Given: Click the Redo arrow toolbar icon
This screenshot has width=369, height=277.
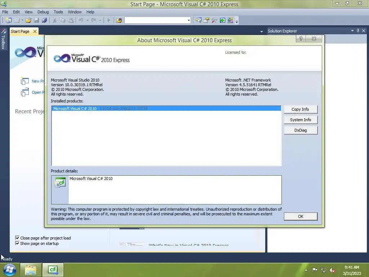Looking at the screenshot, I should (x=94, y=20).
